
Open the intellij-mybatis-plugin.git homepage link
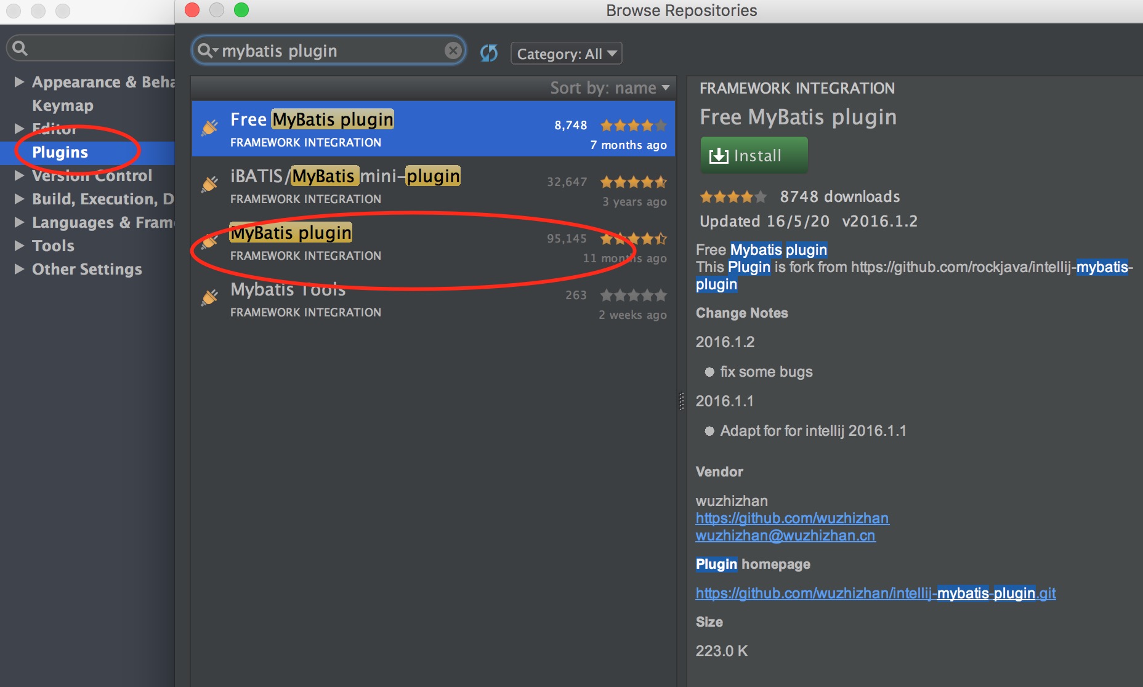tap(876, 593)
